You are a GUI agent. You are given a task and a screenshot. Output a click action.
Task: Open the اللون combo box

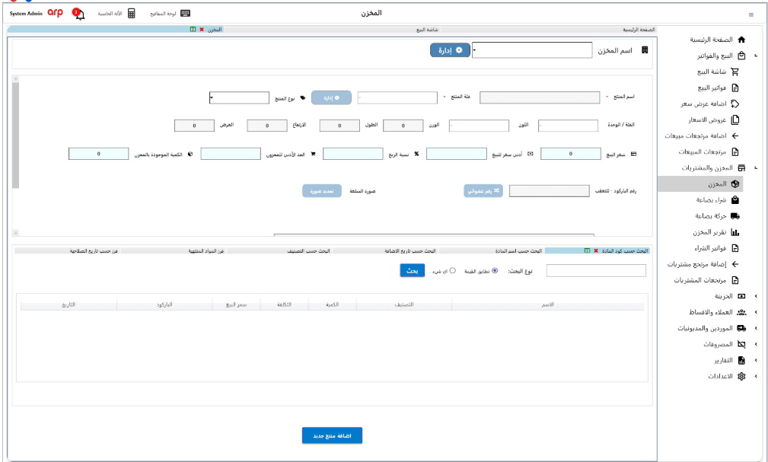pyautogui.click(x=479, y=126)
